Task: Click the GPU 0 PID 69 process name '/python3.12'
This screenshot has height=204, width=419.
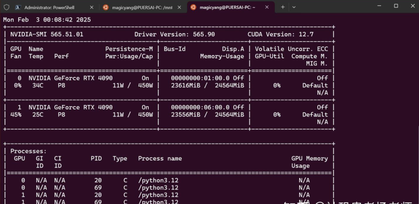Action: pyautogui.click(x=158, y=188)
